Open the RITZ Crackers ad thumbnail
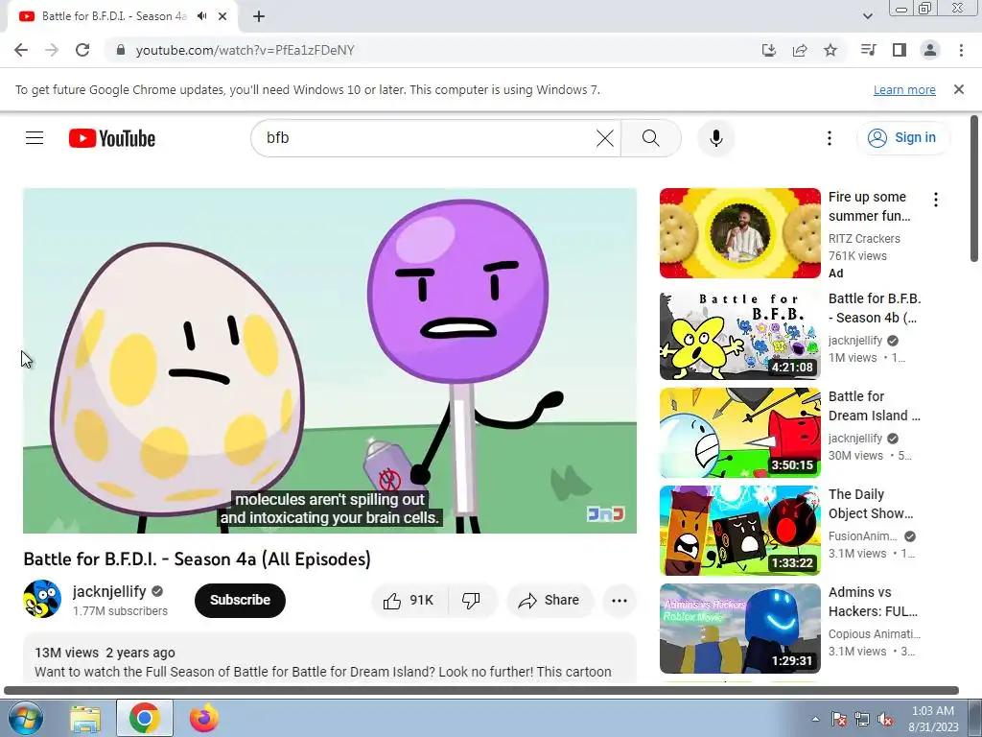The height and width of the screenshot is (737, 982). coord(739,233)
